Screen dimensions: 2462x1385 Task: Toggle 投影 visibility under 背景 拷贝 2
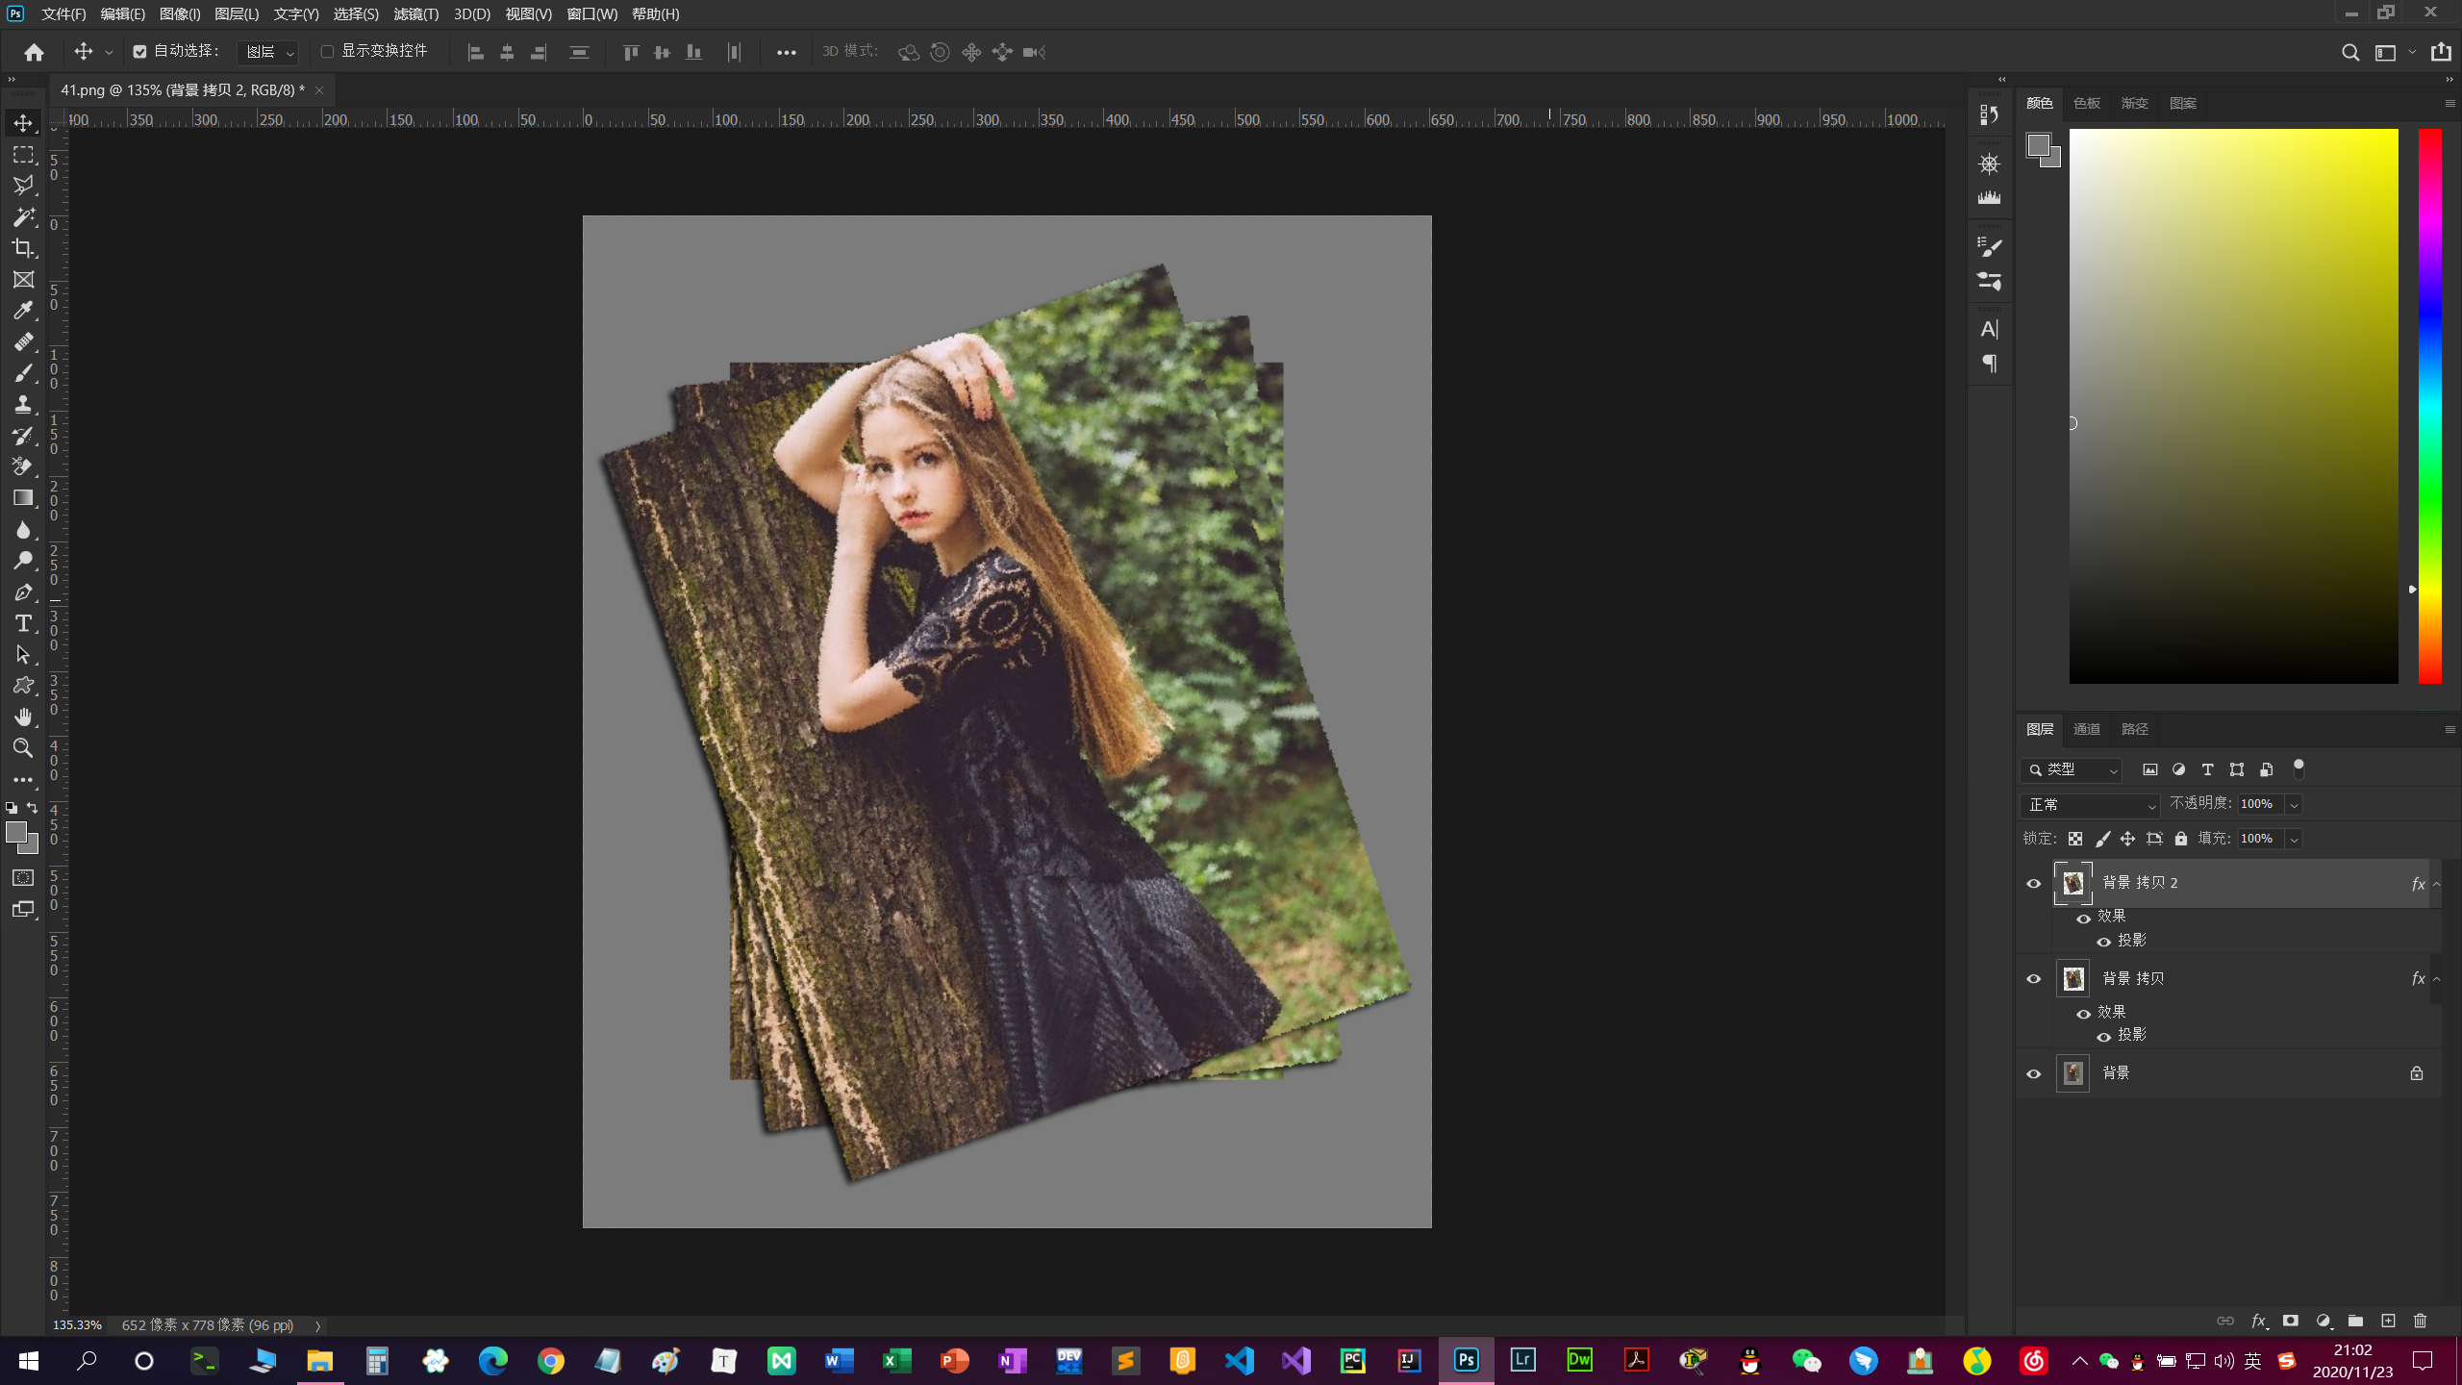[2103, 942]
